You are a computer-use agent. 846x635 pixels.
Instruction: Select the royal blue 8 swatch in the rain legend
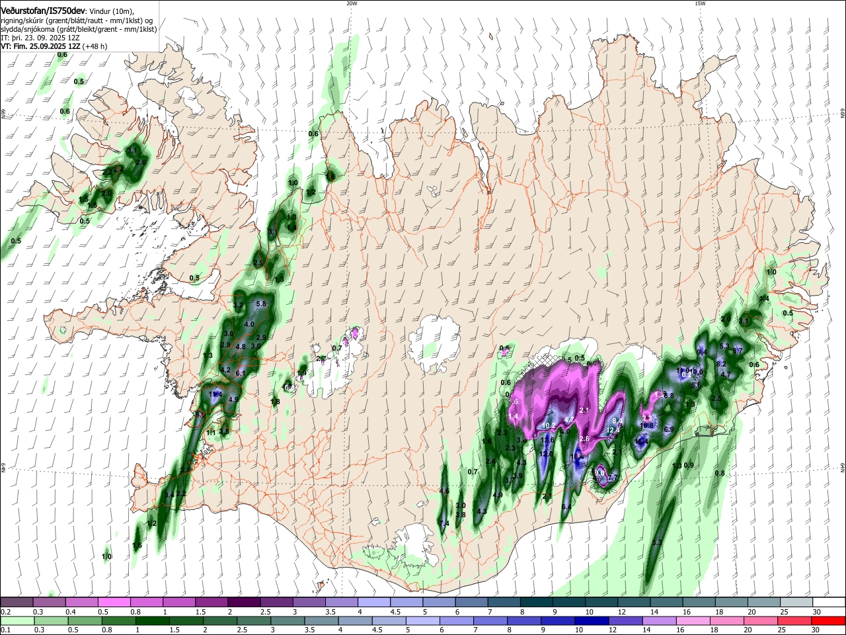(523, 620)
